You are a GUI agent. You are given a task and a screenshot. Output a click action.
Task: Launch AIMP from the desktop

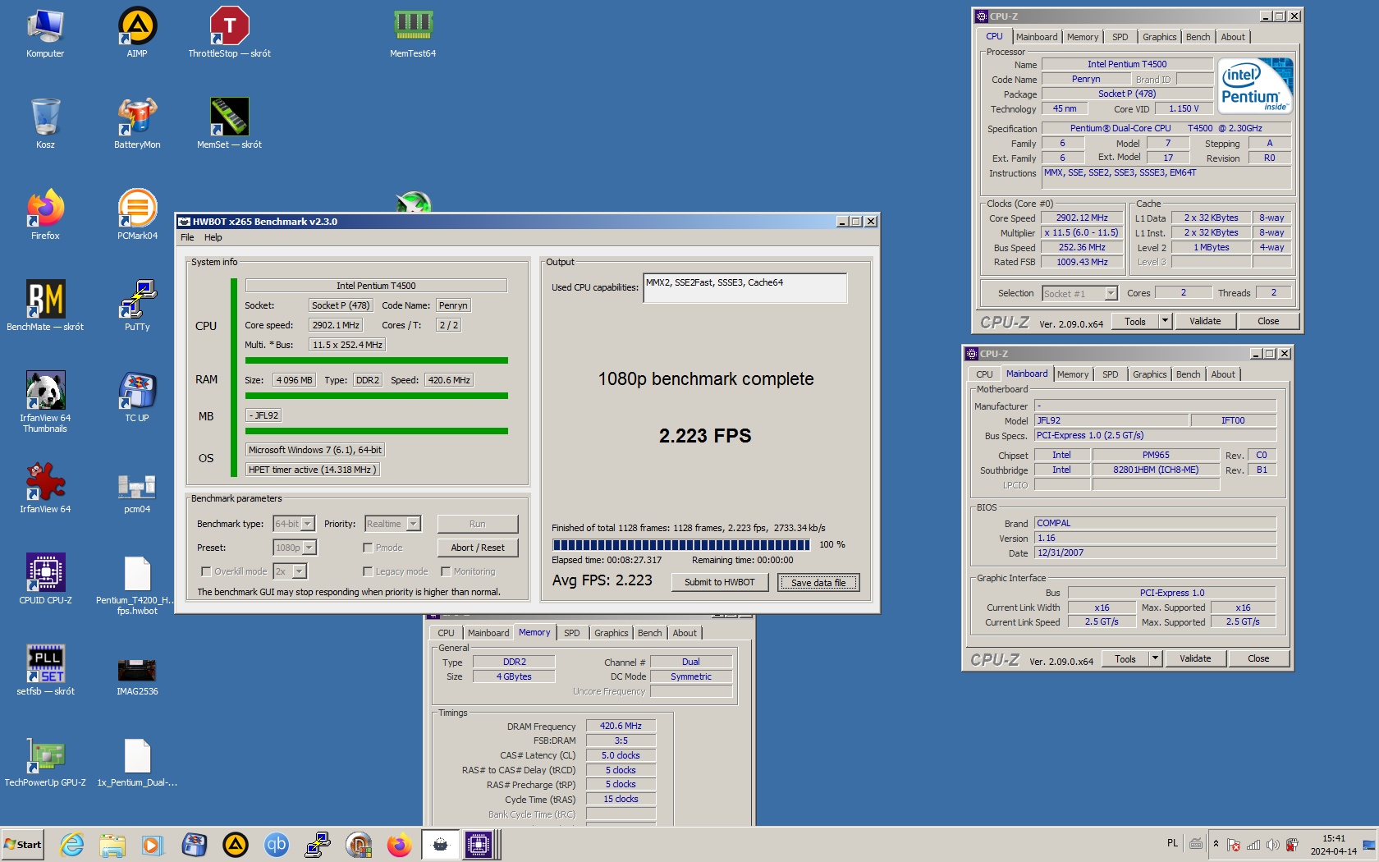[137, 33]
